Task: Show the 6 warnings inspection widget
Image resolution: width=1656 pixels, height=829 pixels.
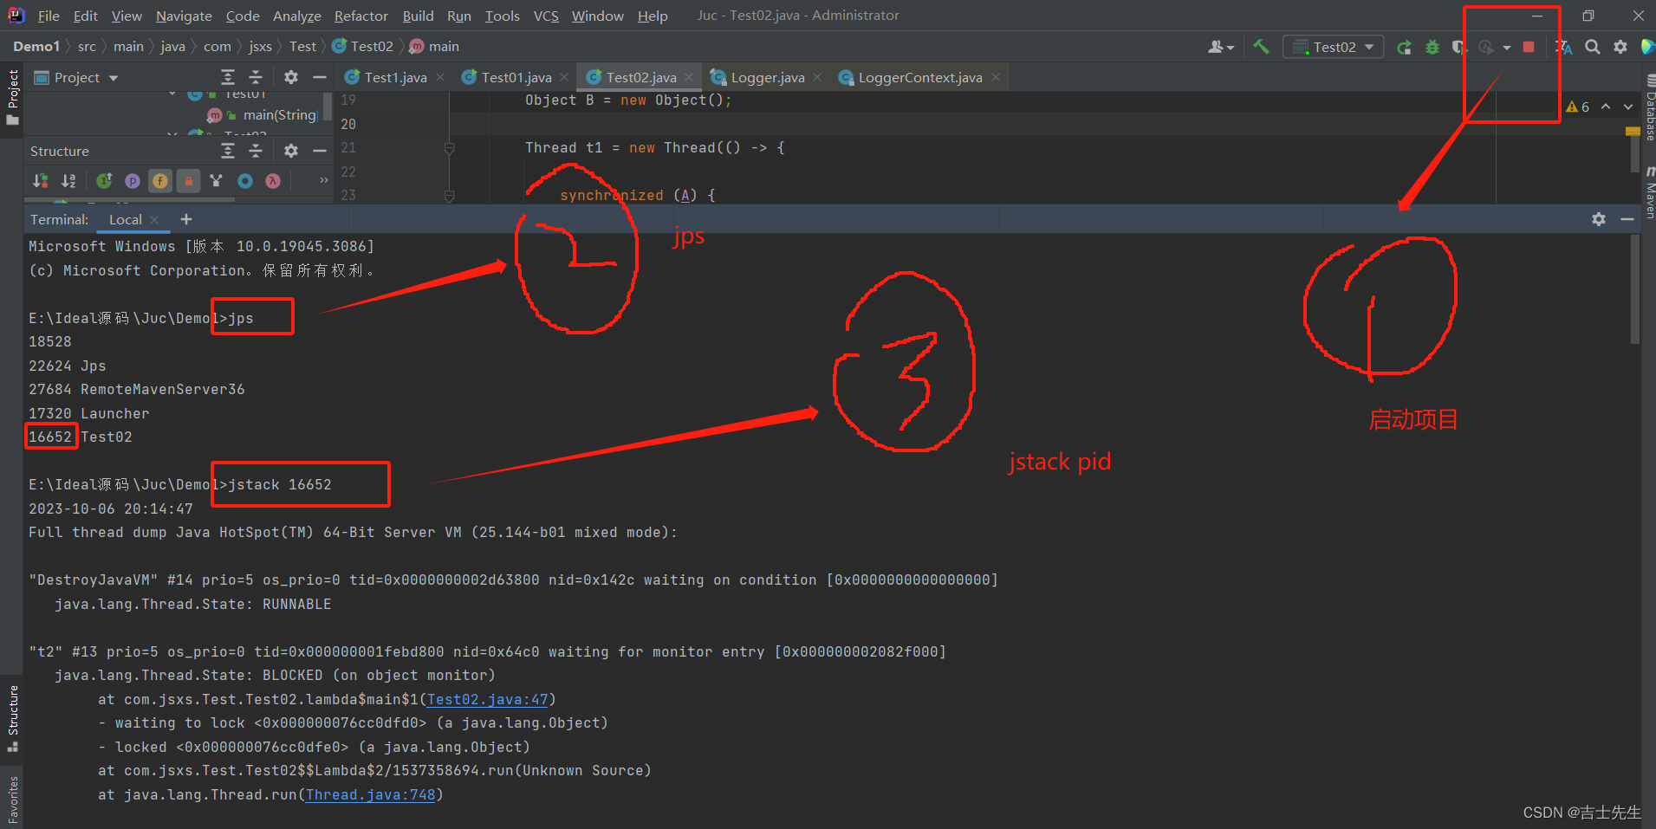Action: coord(1578,107)
